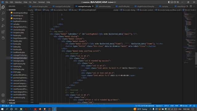The width and height of the screenshot is (197, 111).
Task: Open the Manage gear icon
Action: point(3,101)
